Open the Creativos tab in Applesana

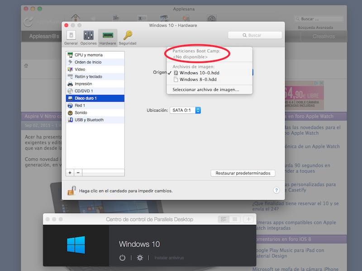click(324, 37)
